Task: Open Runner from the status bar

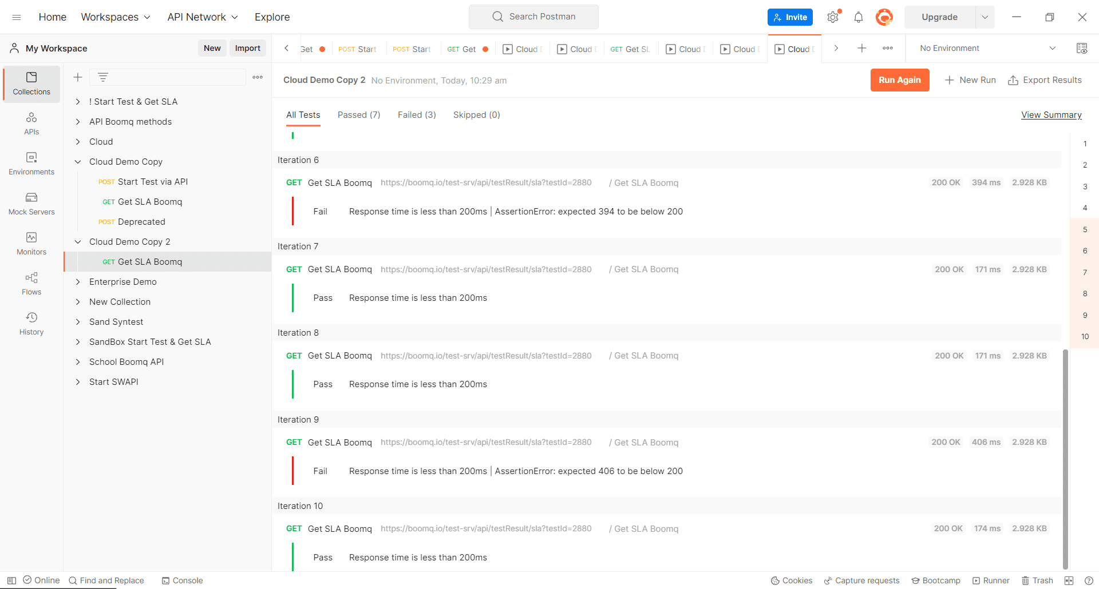Action: pos(991,580)
